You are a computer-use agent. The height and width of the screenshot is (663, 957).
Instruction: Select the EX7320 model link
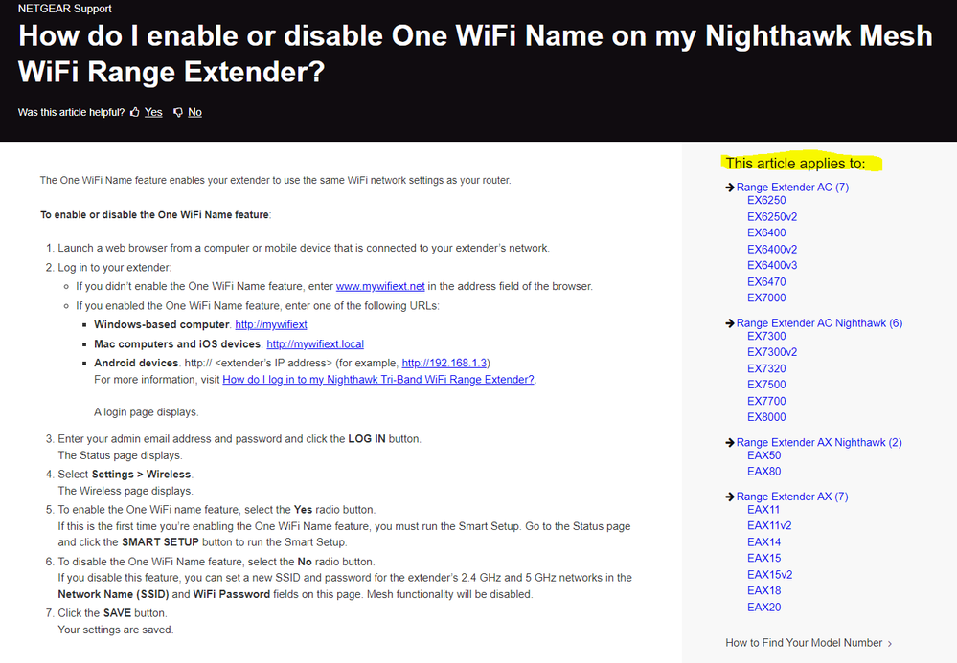click(x=766, y=368)
